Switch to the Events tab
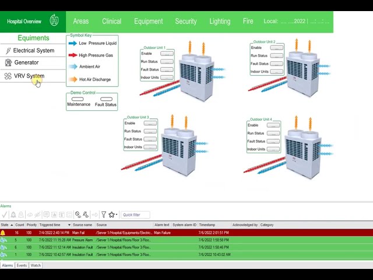373x280 pixels. click(22, 265)
